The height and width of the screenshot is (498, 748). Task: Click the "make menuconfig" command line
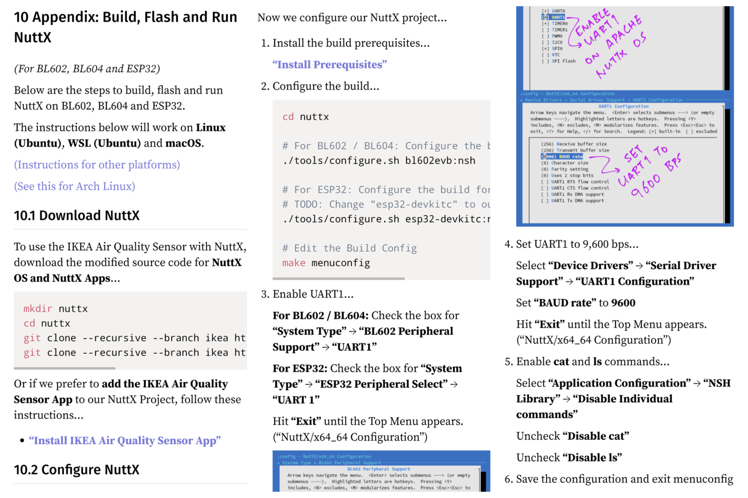click(326, 263)
